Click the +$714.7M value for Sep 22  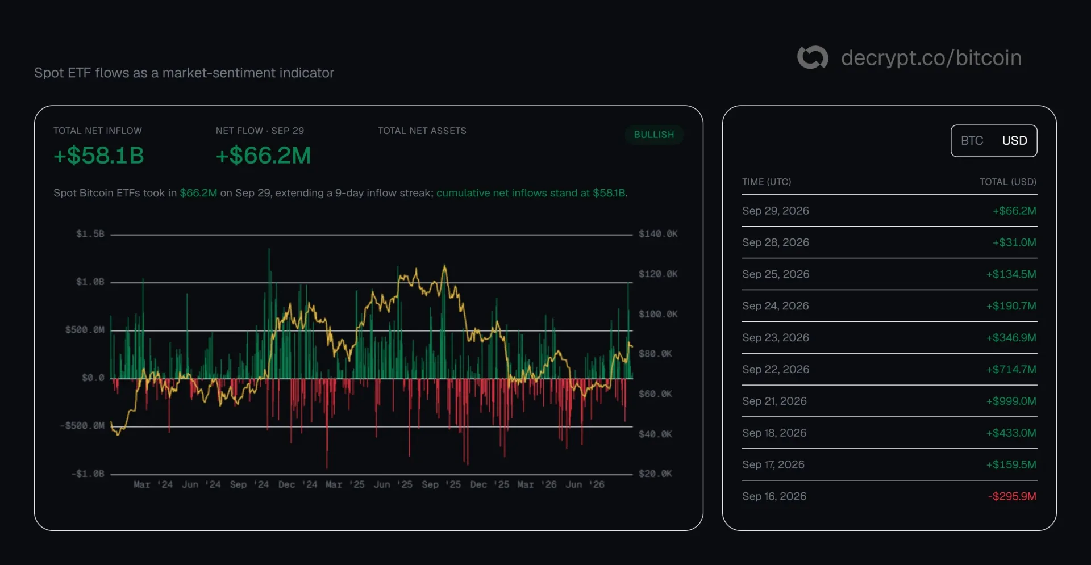coord(1011,370)
